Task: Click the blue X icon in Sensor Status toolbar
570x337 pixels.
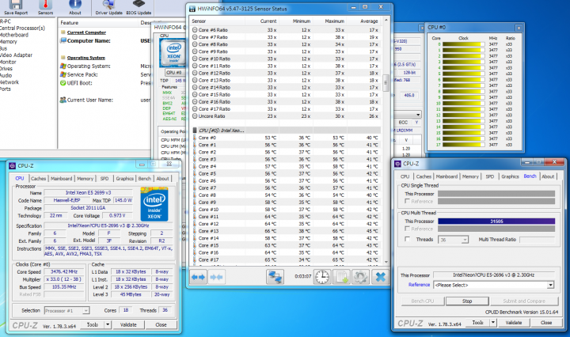Action: (x=380, y=277)
